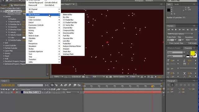Screen dimensions: 199x112
Task: Toggle loop option in the Preview panel
Action: (192, 30)
